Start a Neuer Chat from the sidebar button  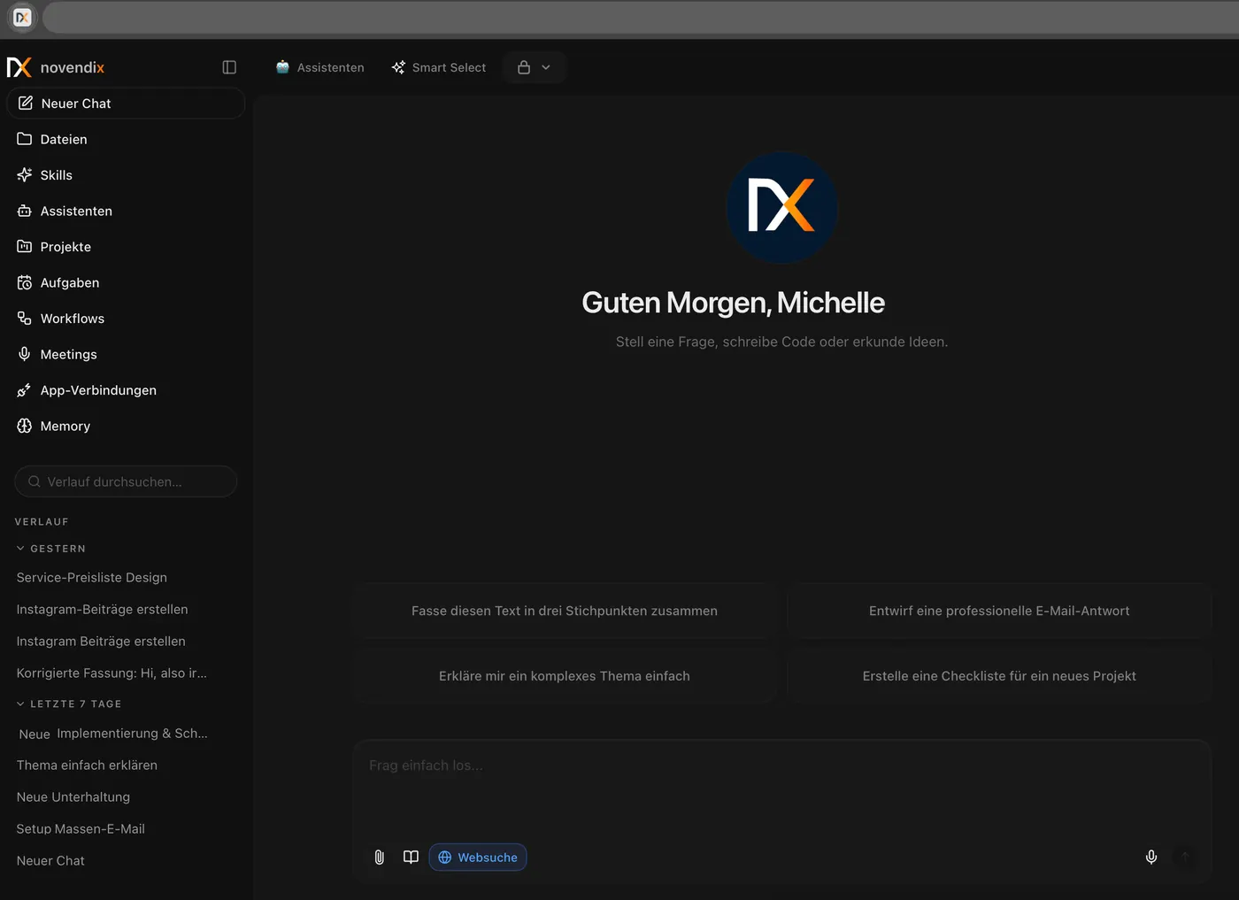pos(126,104)
